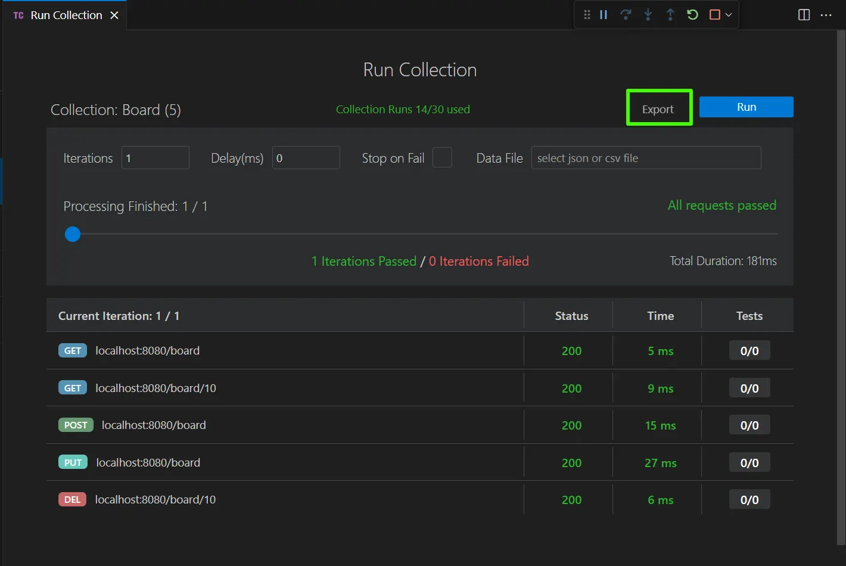Open the editor More Actions menu
This screenshot has width=846, height=566.
826,15
